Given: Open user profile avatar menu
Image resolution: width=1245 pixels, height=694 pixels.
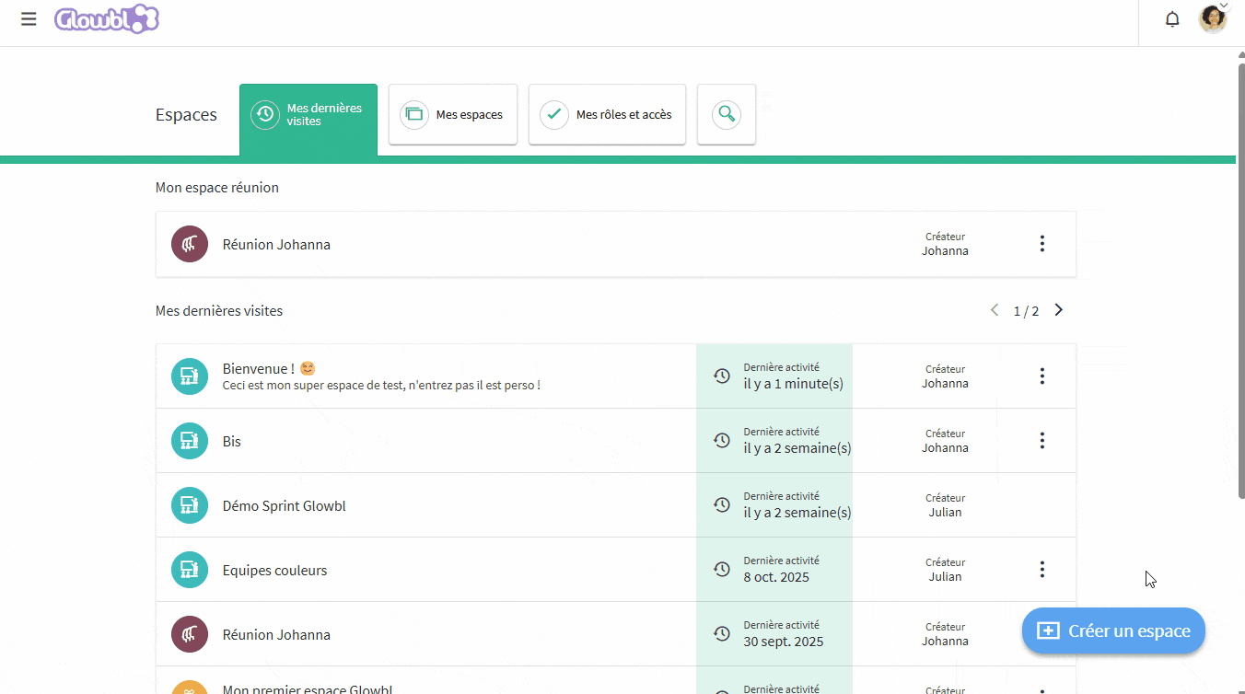Looking at the screenshot, I should coord(1213,18).
